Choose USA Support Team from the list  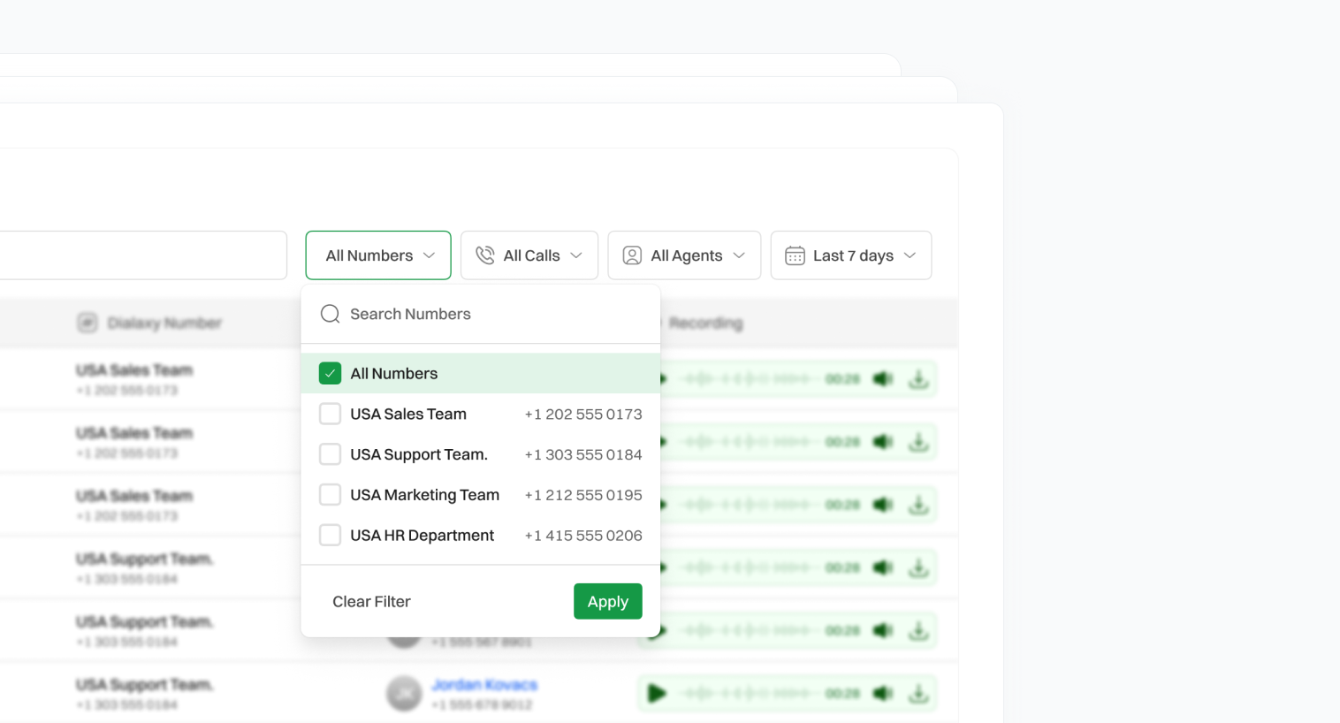coord(418,454)
